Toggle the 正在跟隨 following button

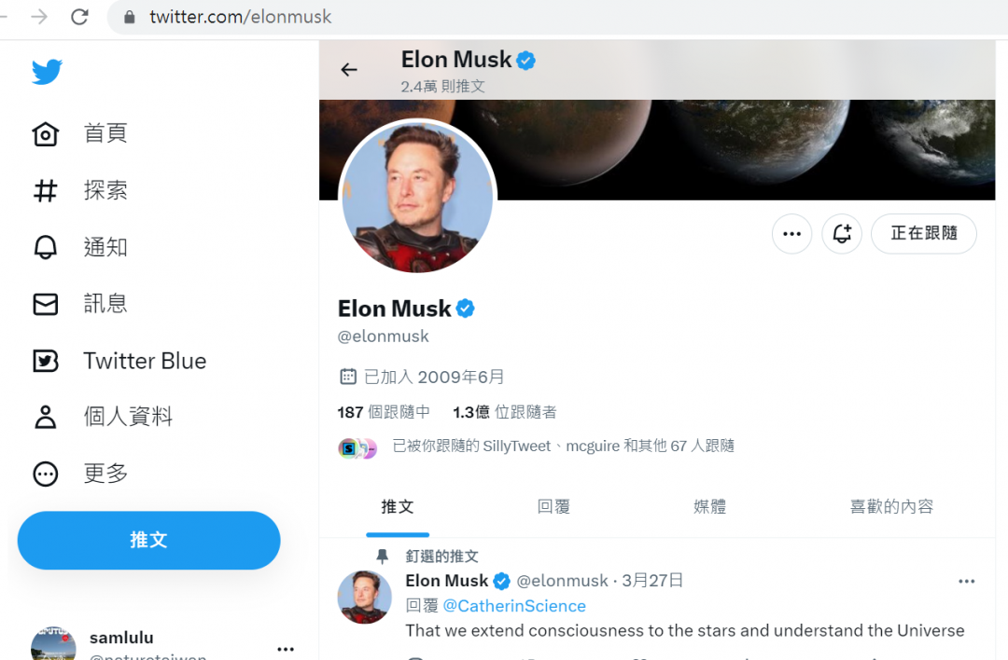point(924,234)
